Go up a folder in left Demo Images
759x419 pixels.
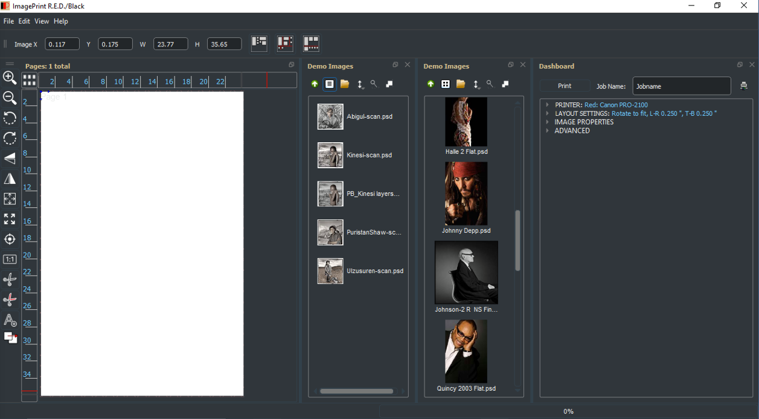(315, 84)
